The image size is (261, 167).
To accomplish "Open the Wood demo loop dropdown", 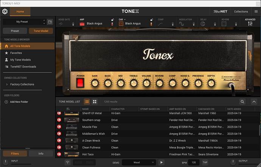I will coord(139,162).
